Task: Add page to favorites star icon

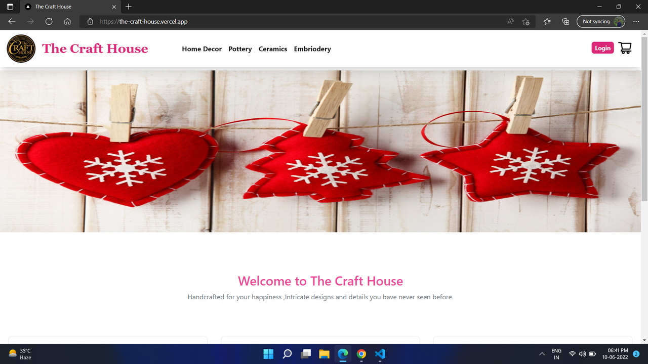Action: pos(526,22)
